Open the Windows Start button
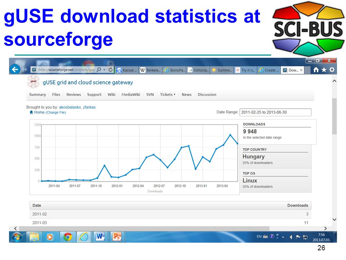The width and height of the screenshot is (346, 260). (x=17, y=237)
